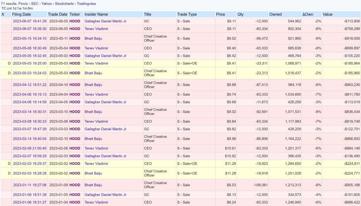Open Tenev Vladimir in the $8.40 row
The image size is (361, 206).
coord(96,48)
